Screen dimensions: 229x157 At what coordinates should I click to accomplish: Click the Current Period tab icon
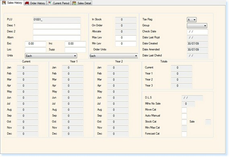click(50, 3)
